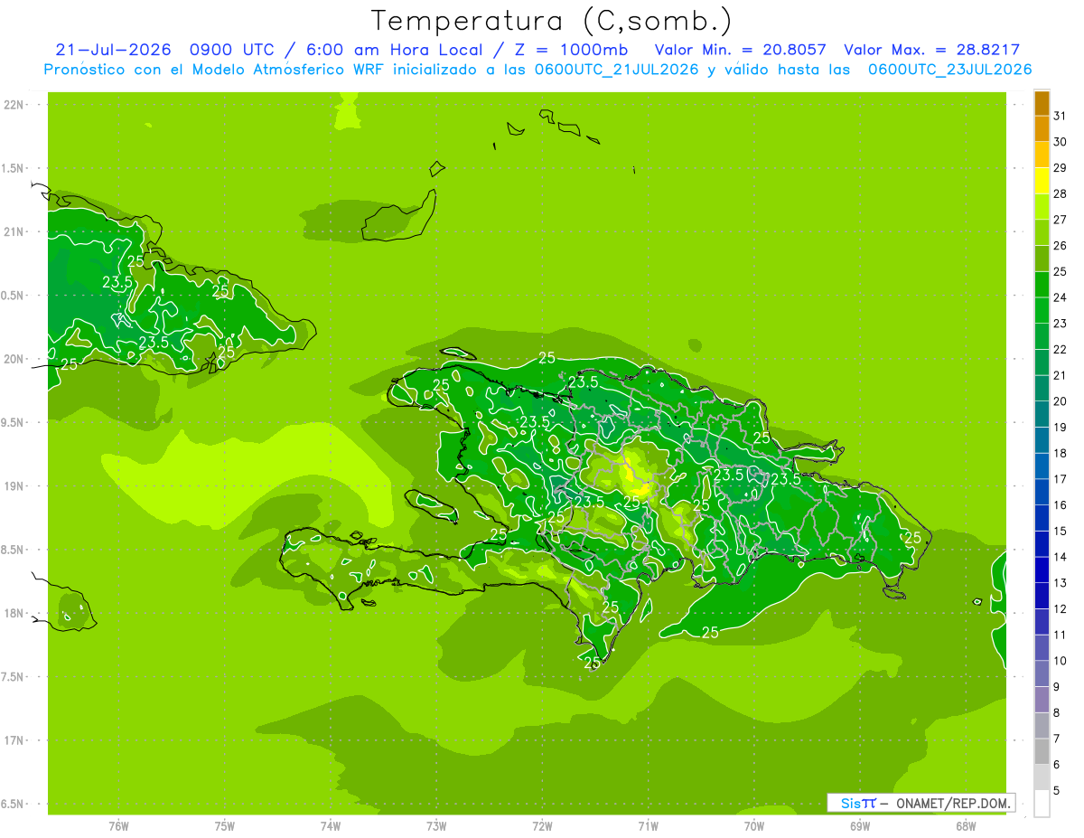This screenshot has width=1084, height=838.
Task: Select the date text "21-Jul-2026"
Action: [113, 50]
